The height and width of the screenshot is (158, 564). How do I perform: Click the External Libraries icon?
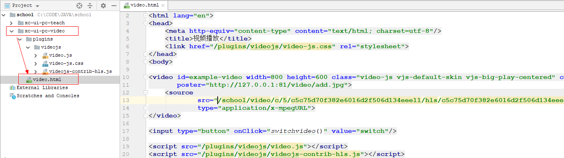pos(12,88)
